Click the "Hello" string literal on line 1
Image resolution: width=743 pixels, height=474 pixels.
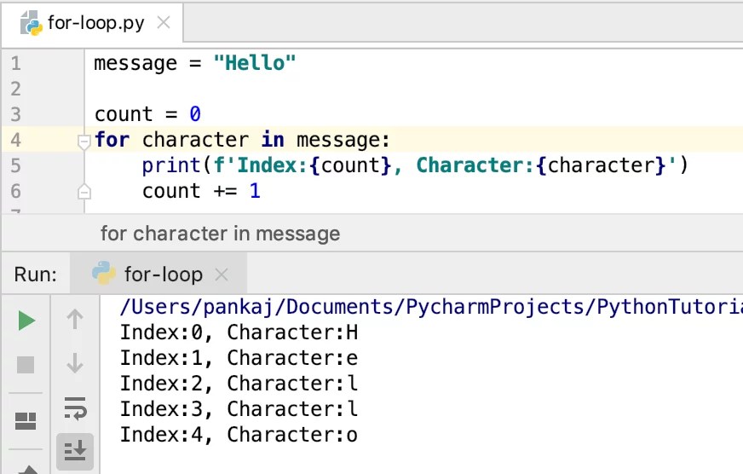click(255, 63)
